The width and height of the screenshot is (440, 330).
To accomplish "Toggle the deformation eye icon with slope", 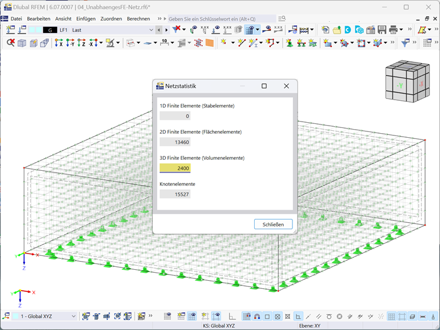I will click(266, 30).
